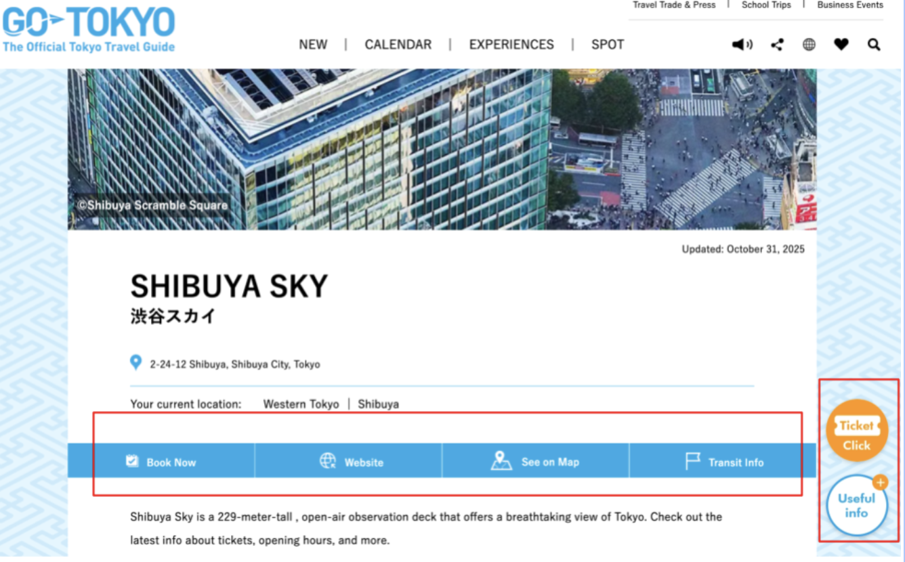Open the EXPERIENCES menu item

(511, 45)
